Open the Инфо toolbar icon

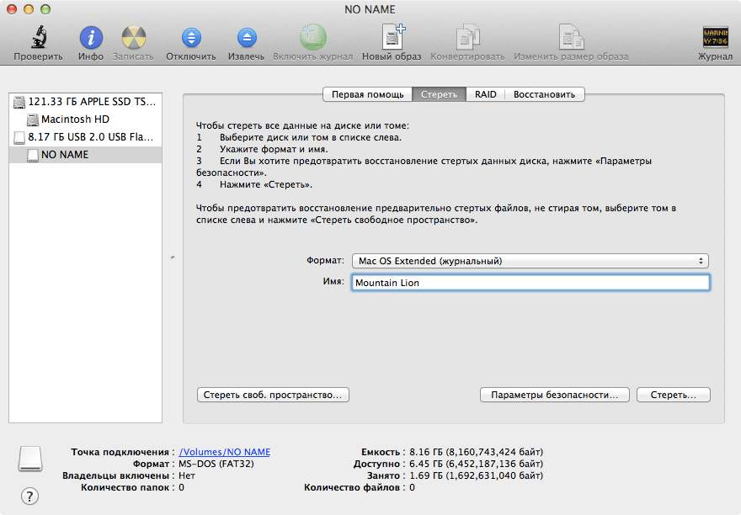point(91,39)
